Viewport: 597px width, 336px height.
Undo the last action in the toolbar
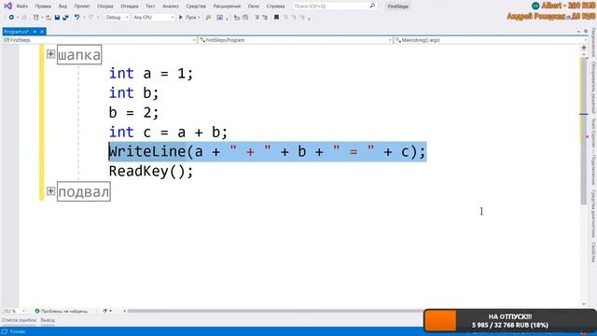76,18
